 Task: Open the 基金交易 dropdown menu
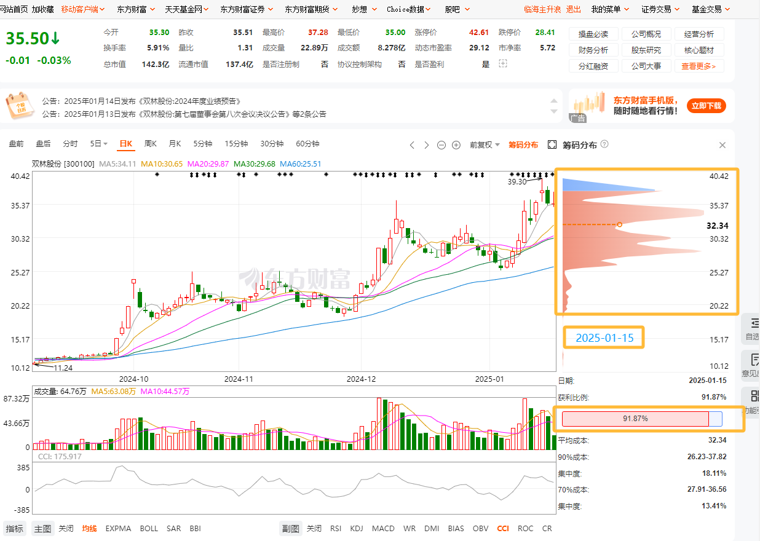(711, 9)
